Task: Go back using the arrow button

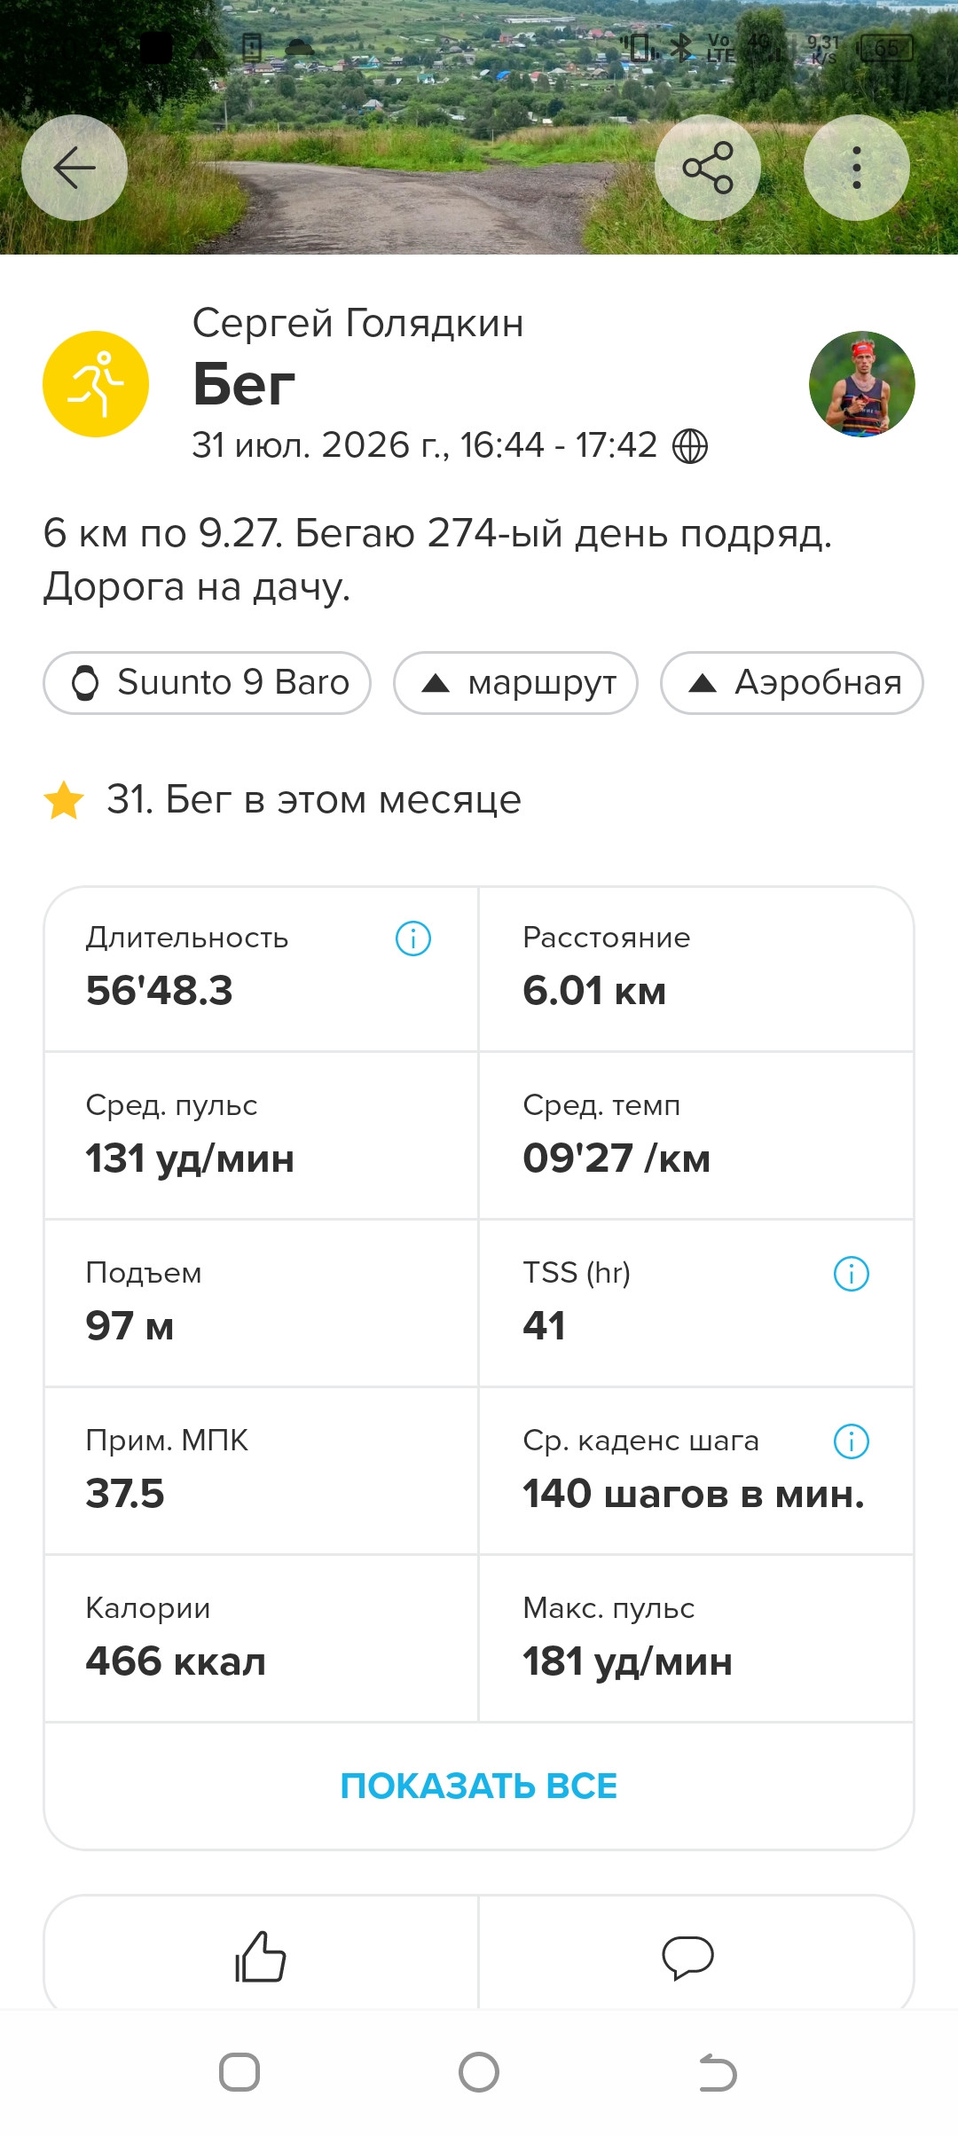Action: point(75,168)
